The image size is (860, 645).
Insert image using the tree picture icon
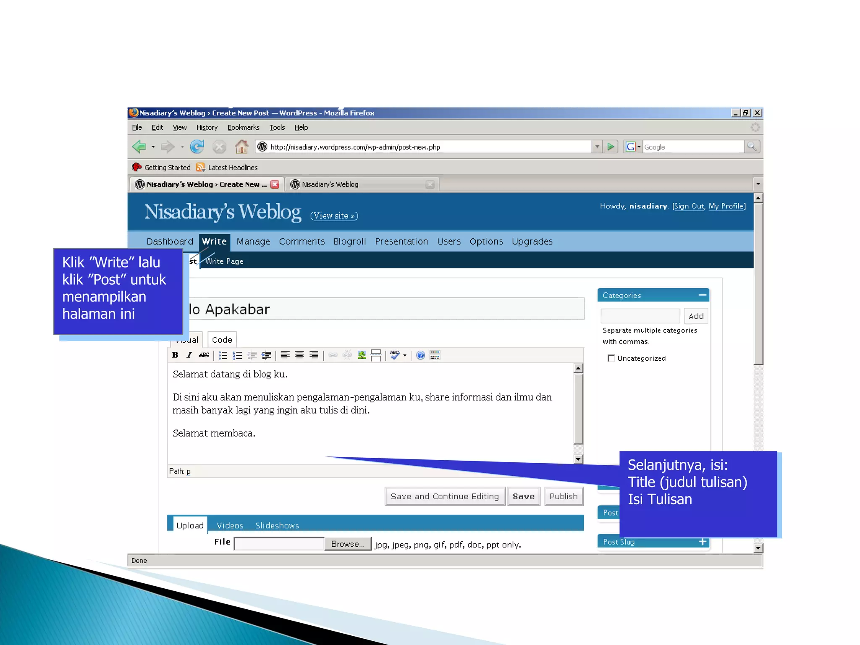point(362,355)
